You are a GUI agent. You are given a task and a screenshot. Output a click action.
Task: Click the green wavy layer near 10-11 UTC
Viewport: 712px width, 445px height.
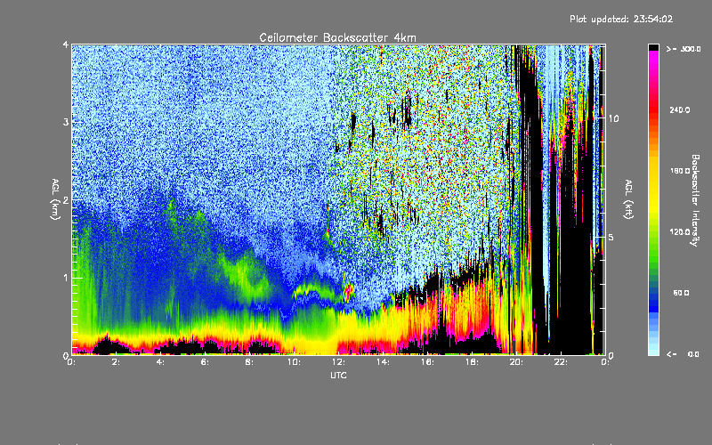point(313,291)
